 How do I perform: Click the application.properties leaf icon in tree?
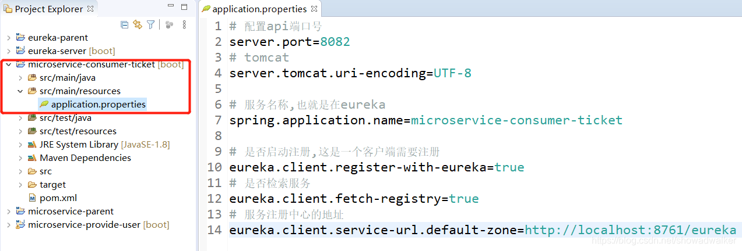[x=44, y=105]
